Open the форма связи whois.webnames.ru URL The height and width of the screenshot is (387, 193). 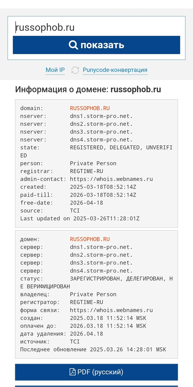(111, 310)
